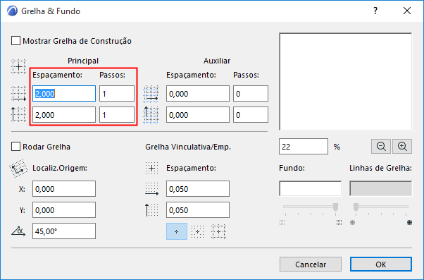Select snap and construction grid mode icon
Viewport: 424px width, 280px height.
[x=218, y=231]
